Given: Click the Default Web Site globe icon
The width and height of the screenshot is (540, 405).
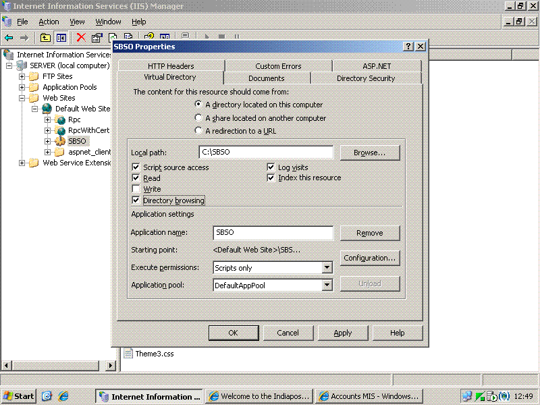Looking at the screenshot, I should (47, 109).
